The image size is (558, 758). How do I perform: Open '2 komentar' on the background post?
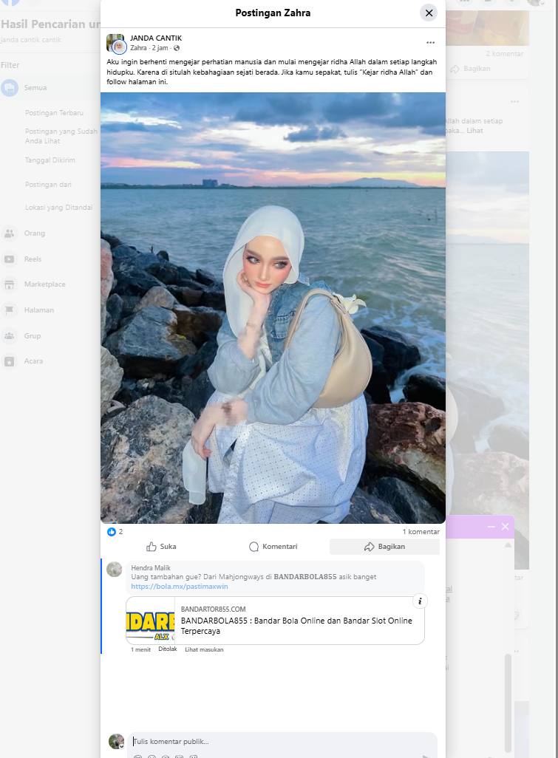point(505,54)
